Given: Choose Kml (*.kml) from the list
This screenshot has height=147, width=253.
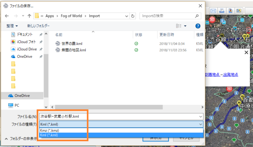Looking at the screenshot, I should (x=121, y=135).
